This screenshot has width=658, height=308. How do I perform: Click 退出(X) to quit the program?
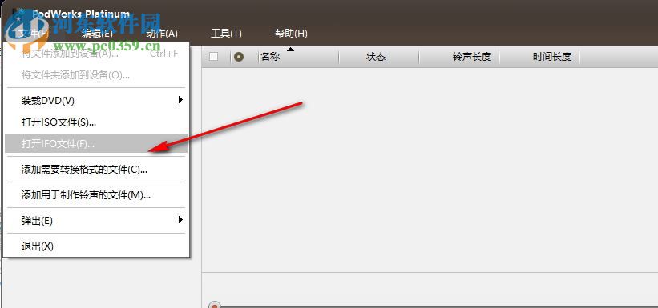point(96,246)
